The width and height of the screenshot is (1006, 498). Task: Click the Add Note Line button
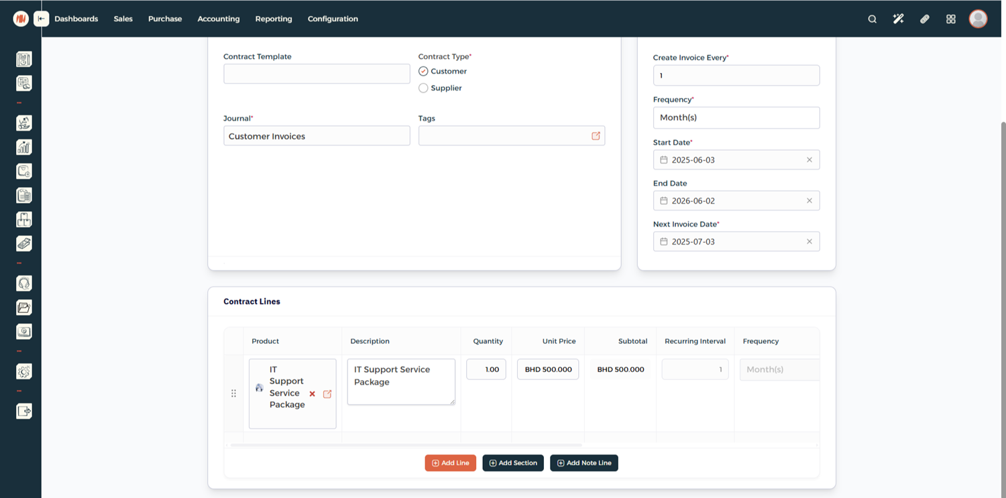(583, 463)
